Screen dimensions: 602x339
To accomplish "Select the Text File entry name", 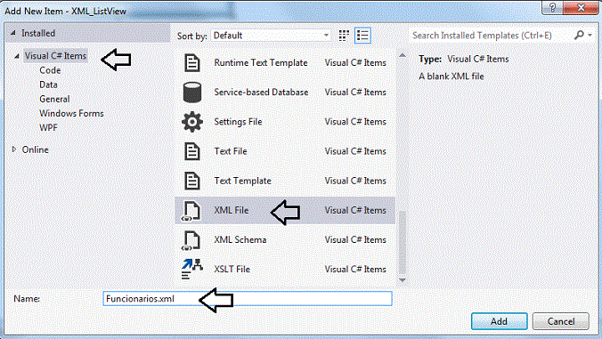I will pyautogui.click(x=231, y=151).
